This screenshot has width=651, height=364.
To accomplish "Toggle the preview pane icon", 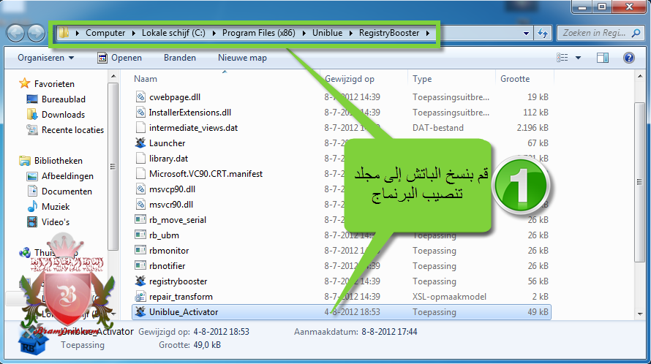I will pyautogui.click(x=603, y=58).
